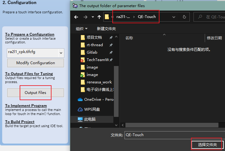Click the forward navigation arrow
Screen dimensions: 225x151
[85, 17]
